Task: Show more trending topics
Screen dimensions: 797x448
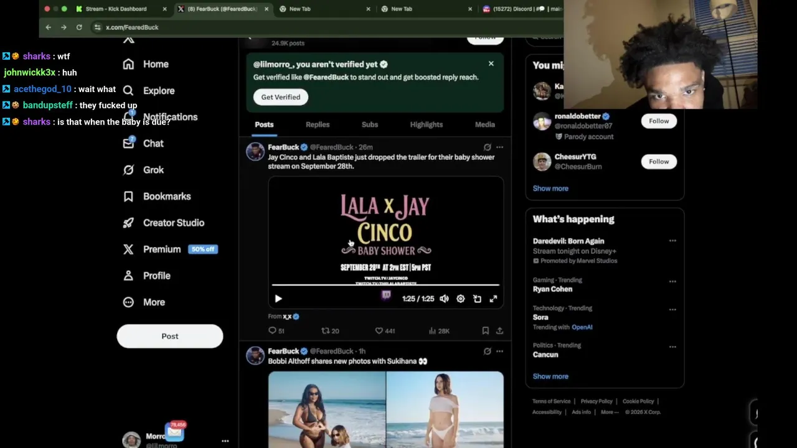Action: (550, 376)
